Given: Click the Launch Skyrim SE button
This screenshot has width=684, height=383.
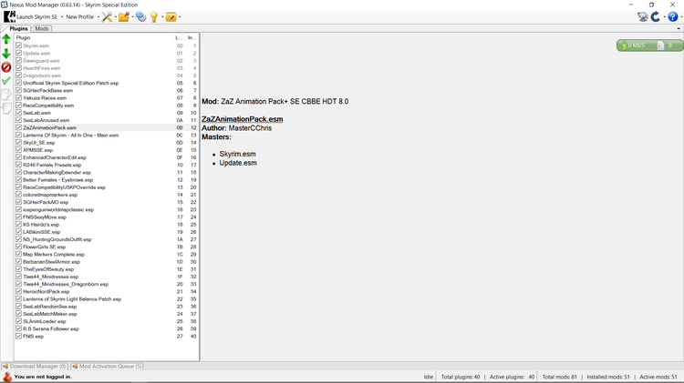Looking at the screenshot, I should [36, 17].
